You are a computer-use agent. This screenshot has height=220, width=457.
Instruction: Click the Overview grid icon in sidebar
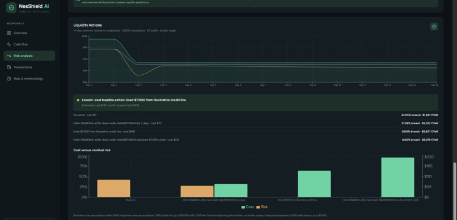9,33
